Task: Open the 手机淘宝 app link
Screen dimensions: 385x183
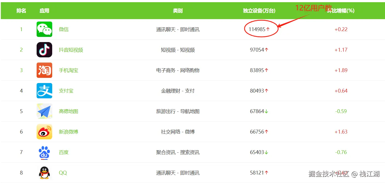Action: [x=69, y=70]
